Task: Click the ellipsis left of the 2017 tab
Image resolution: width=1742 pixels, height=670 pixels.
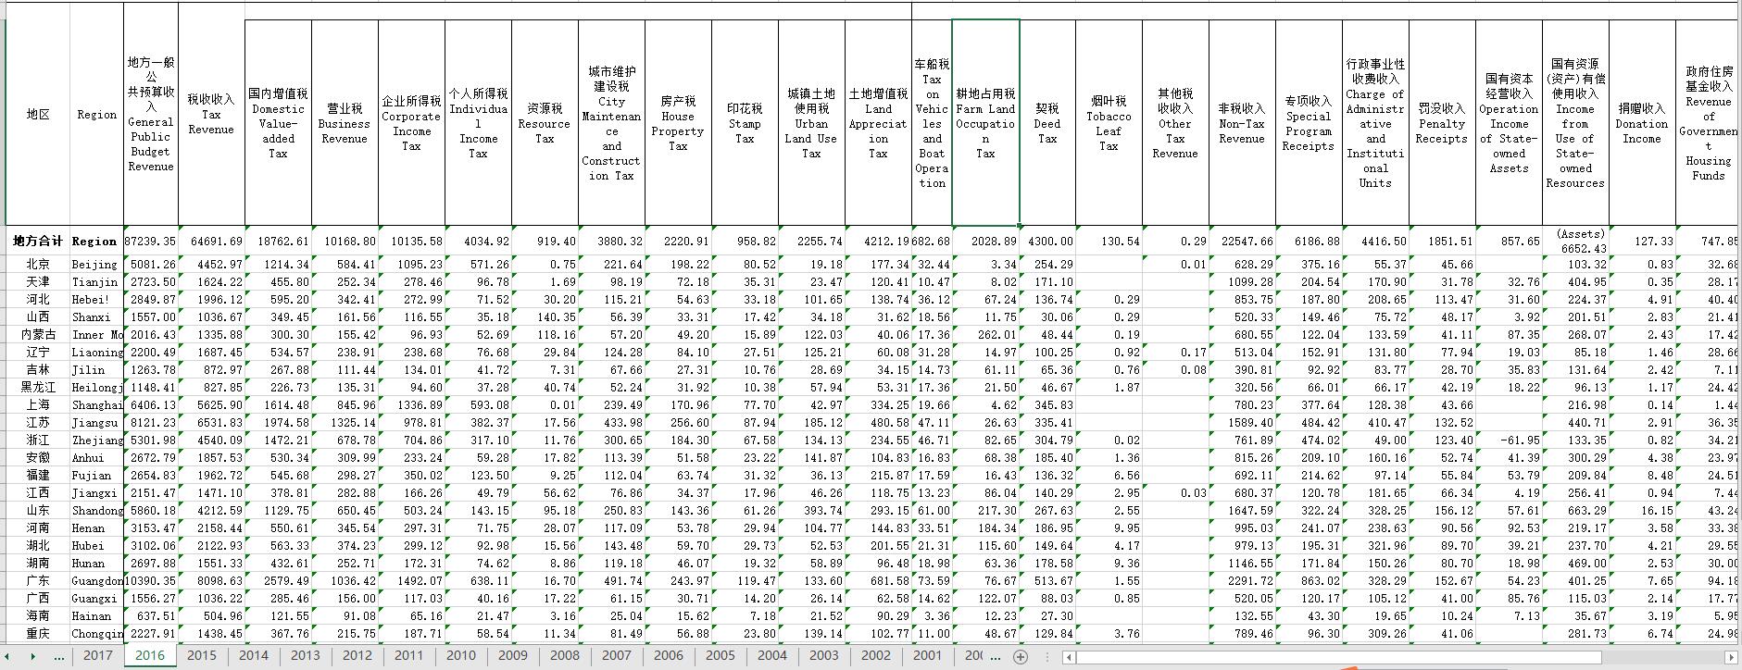Action: coord(59,656)
